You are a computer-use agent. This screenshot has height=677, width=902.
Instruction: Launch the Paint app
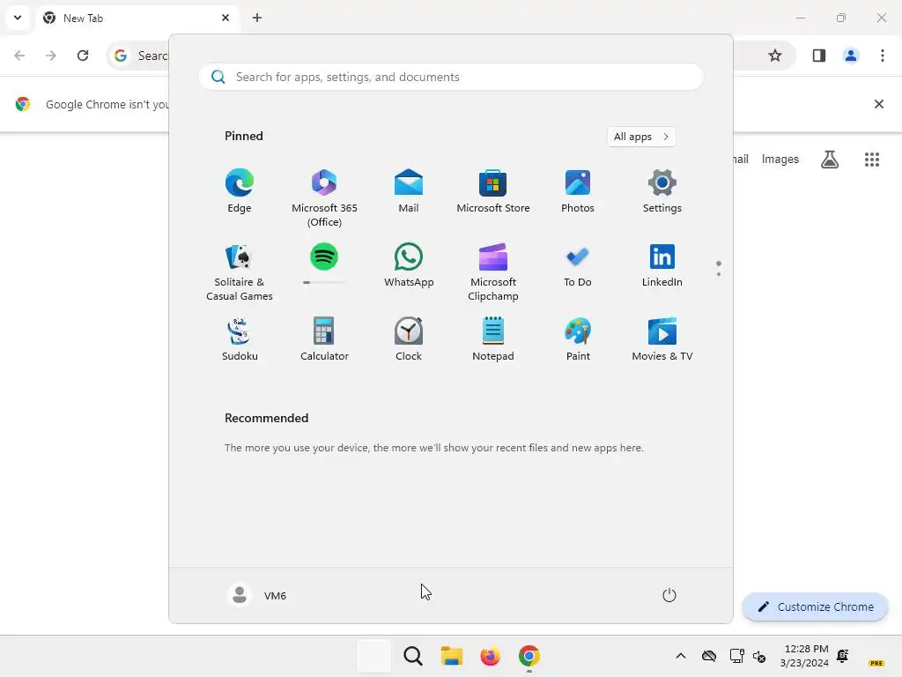point(578,339)
